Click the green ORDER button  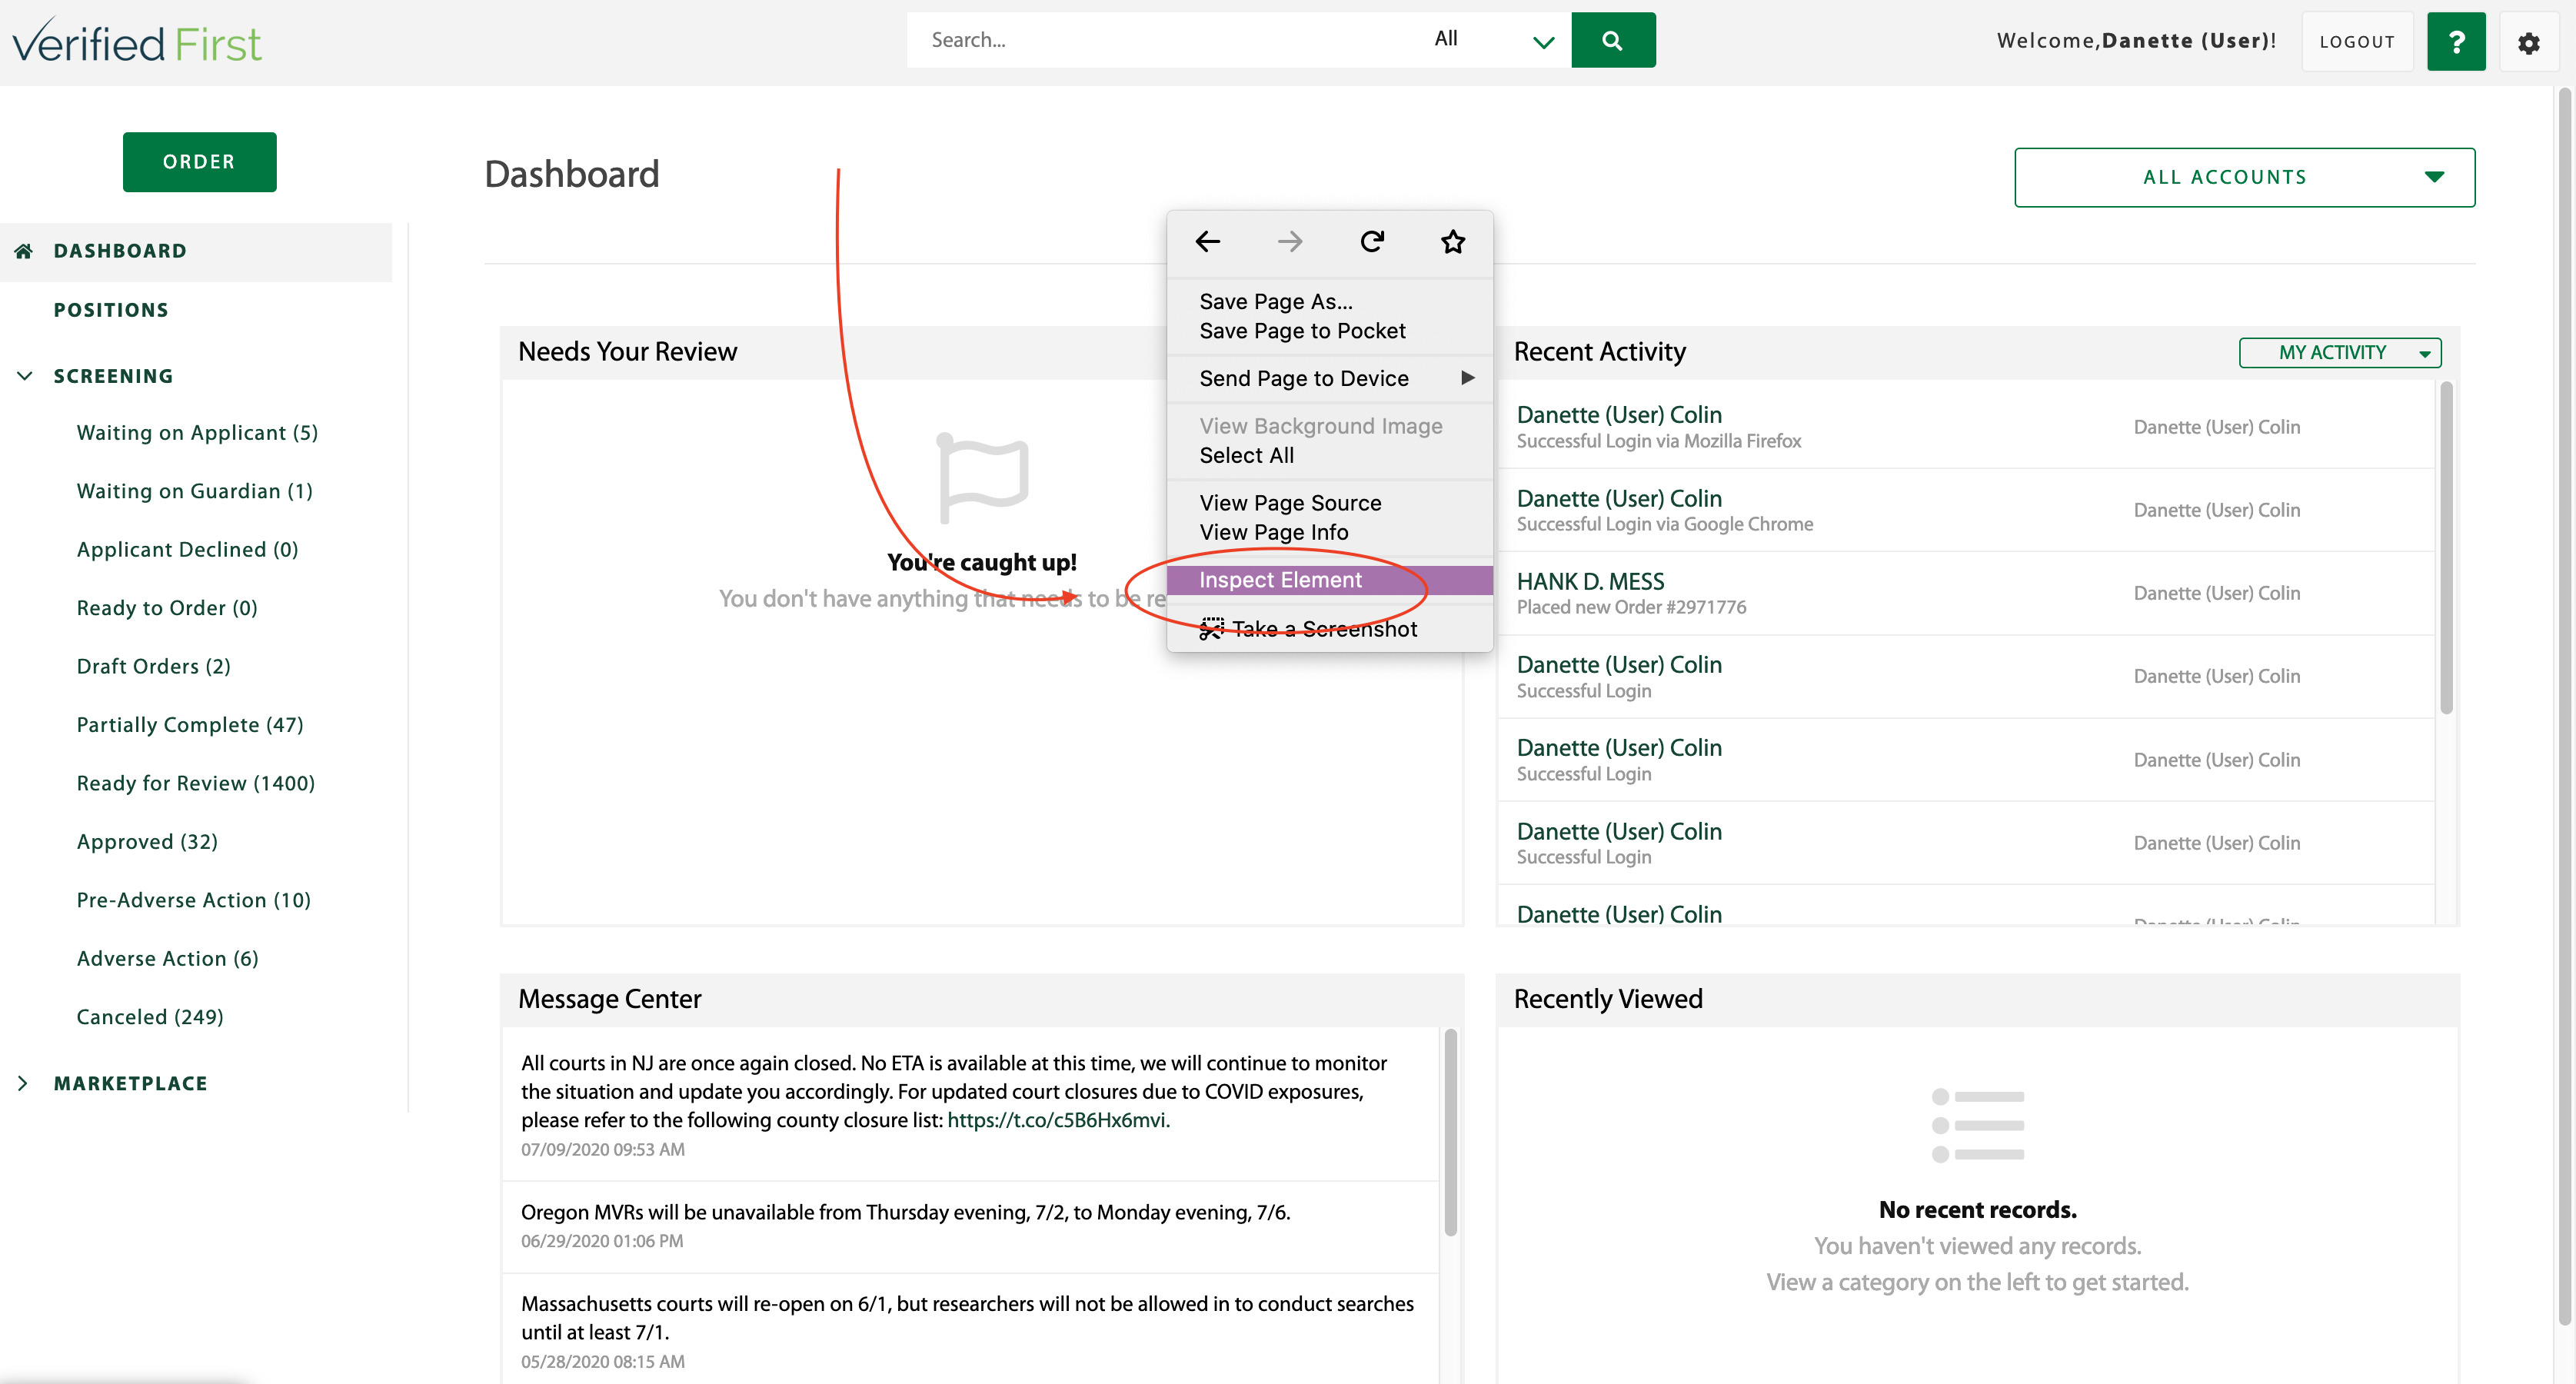[x=199, y=162]
